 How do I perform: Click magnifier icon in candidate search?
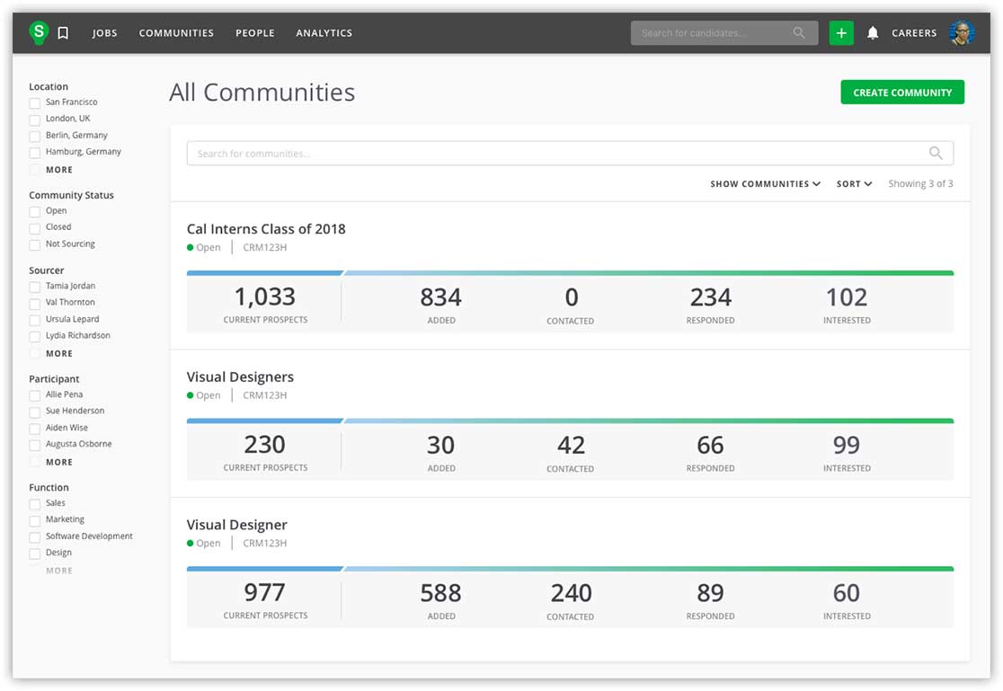pyautogui.click(x=799, y=33)
